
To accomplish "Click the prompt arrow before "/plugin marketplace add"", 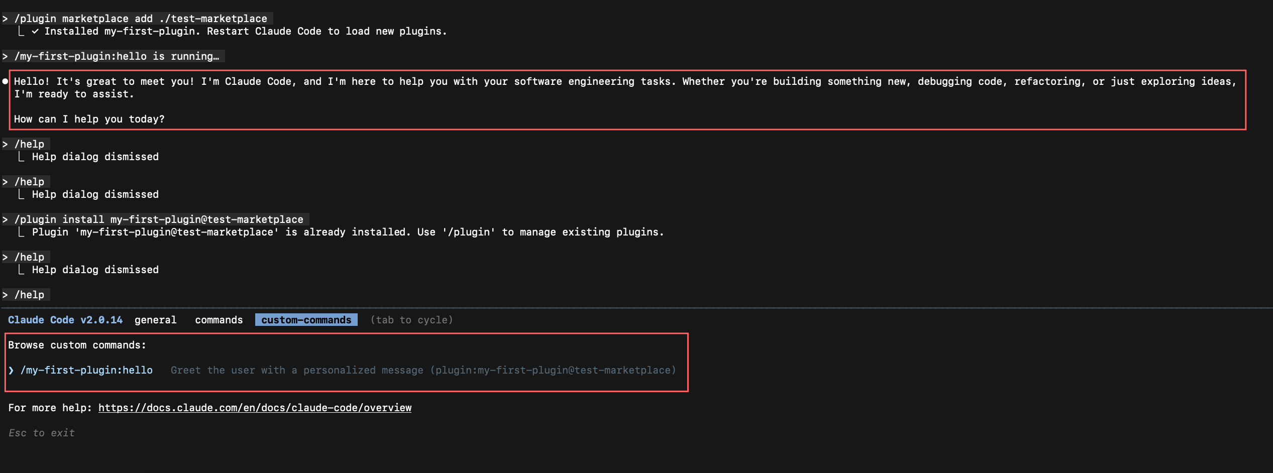I will point(5,19).
